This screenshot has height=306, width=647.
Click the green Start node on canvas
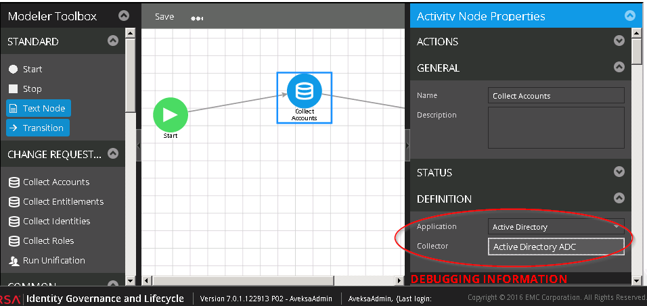pyautogui.click(x=171, y=115)
